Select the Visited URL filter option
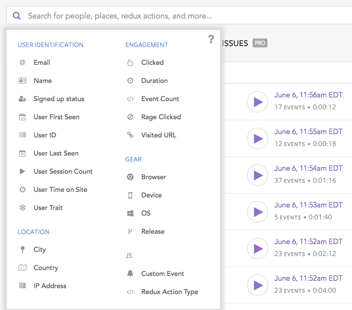Image resolution: width=352 pixels, height=310 pixels. 158,135
